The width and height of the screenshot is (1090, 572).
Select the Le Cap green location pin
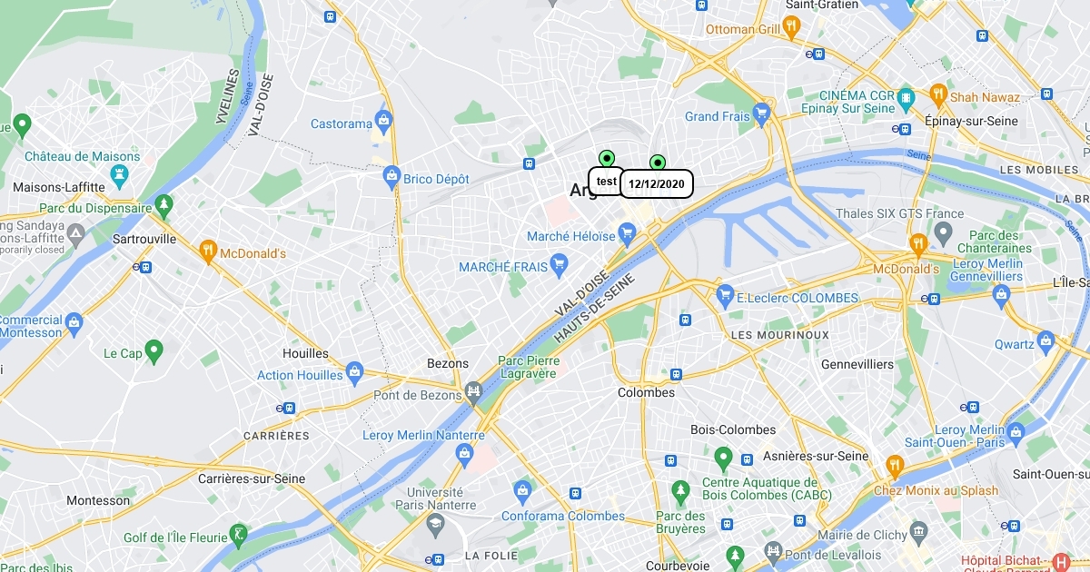click(154, 350)
